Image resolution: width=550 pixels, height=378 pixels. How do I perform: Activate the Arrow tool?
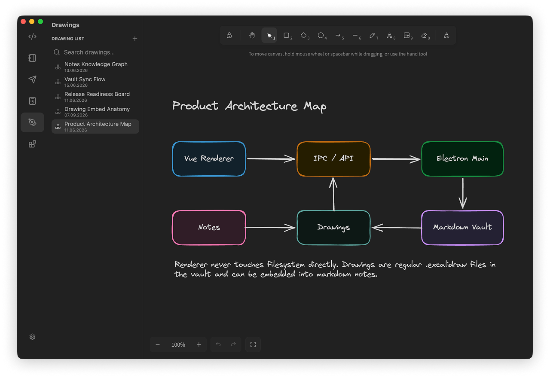[x=338, y=35]
